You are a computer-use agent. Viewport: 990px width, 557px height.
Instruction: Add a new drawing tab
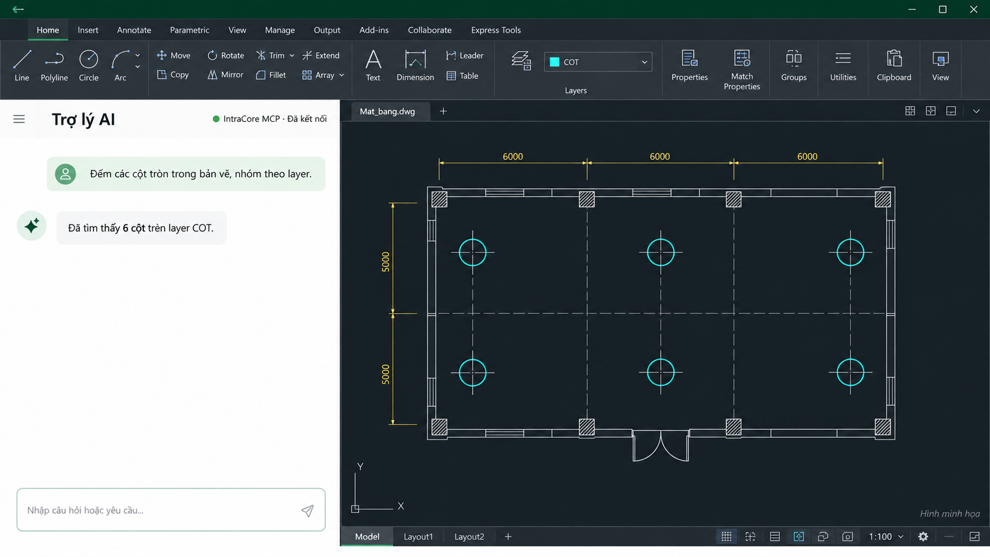coord(443,111)
